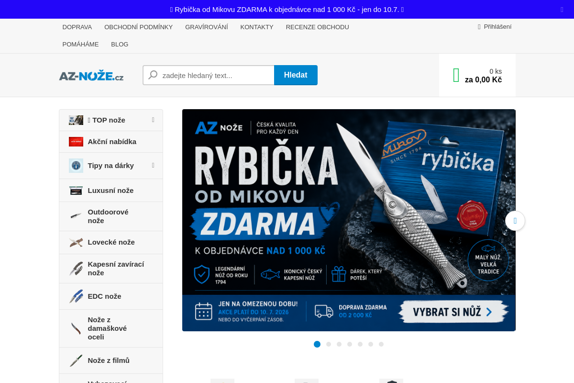Click the cart total 0,00 Kč
This screenshot has height=383, width=574.
(483, 80)
